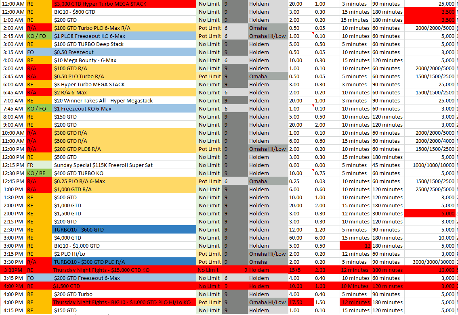Select '$100 GTD Turbo PLO 6-Max R/A' cell

[124, 28]
